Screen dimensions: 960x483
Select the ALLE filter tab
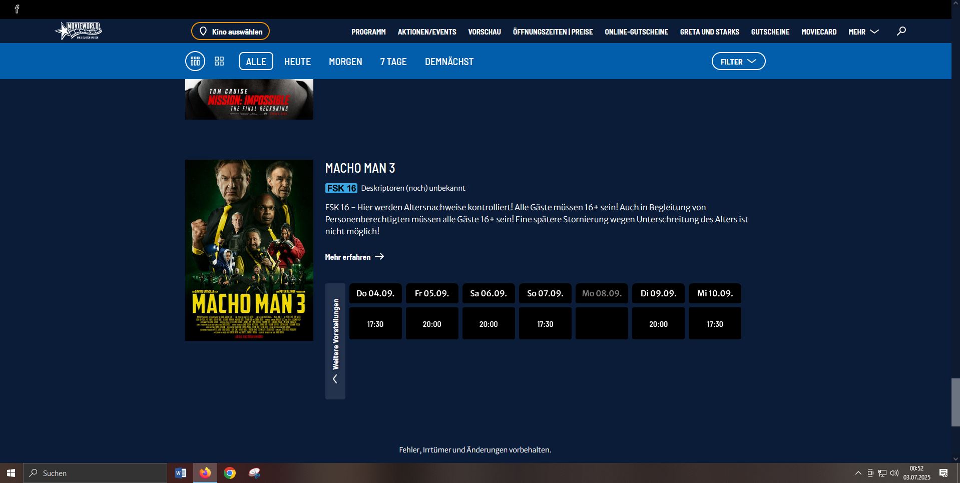coord(256,61)
